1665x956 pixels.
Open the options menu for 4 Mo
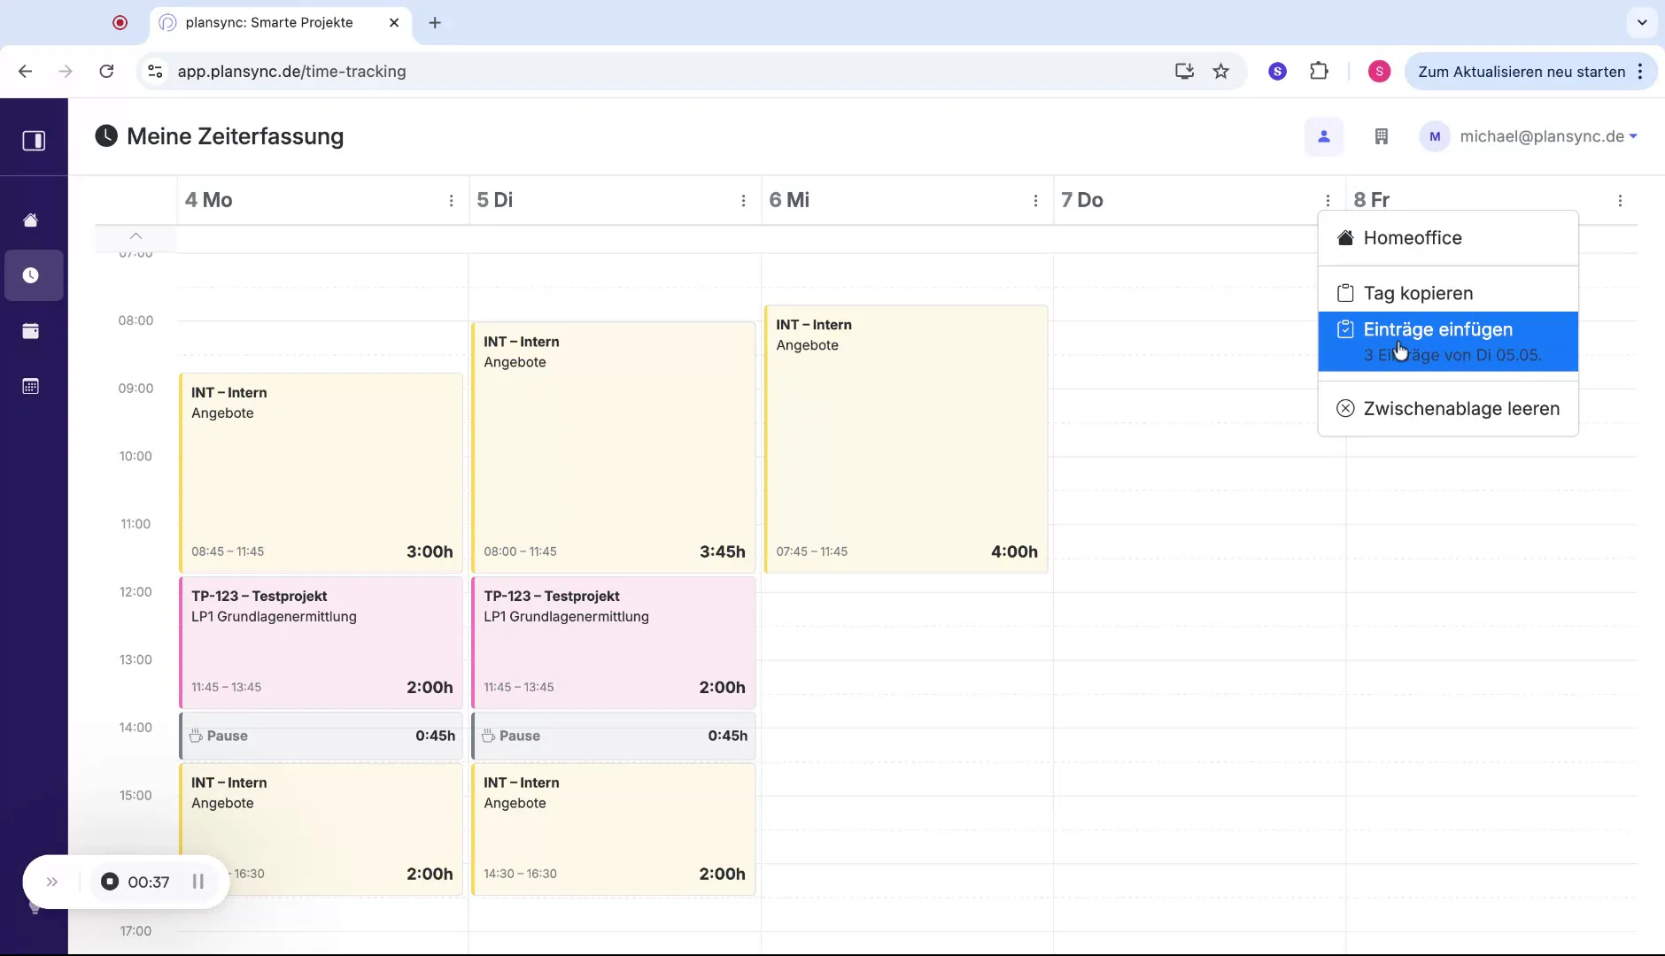click(x=451, y=201)
